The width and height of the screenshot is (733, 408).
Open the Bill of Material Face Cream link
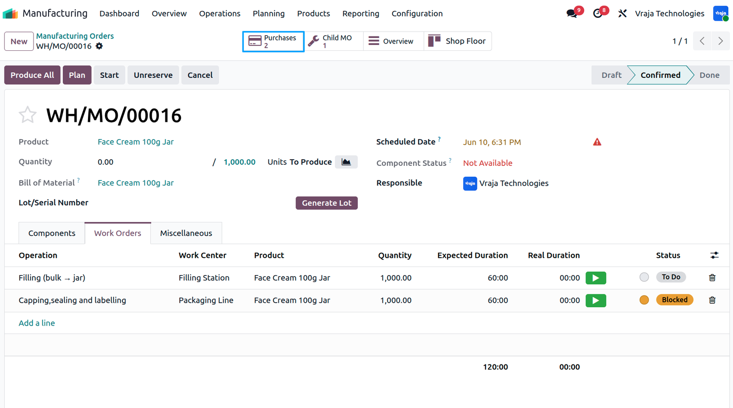(x=136, y=183)
